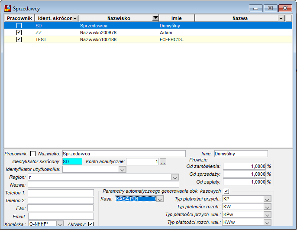Screen dimensions: 297x230
Task: Click the Nazwisko column sort arrow
Action: [155, 18]
